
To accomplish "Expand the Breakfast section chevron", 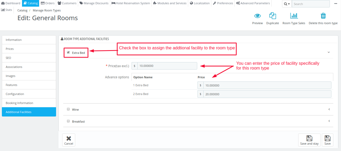I will [x=329, y=121].
